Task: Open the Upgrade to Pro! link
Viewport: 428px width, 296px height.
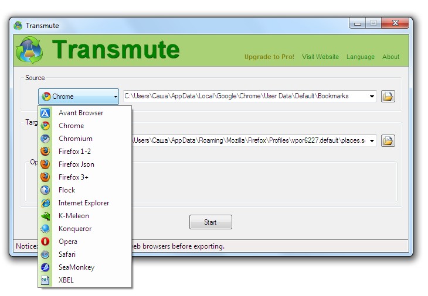Action: click(x=269, y=57)
